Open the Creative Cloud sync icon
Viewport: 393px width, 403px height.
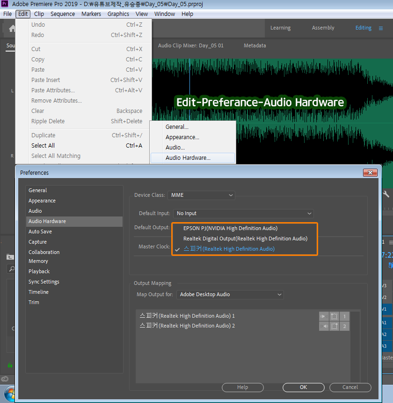coord(5,379)
